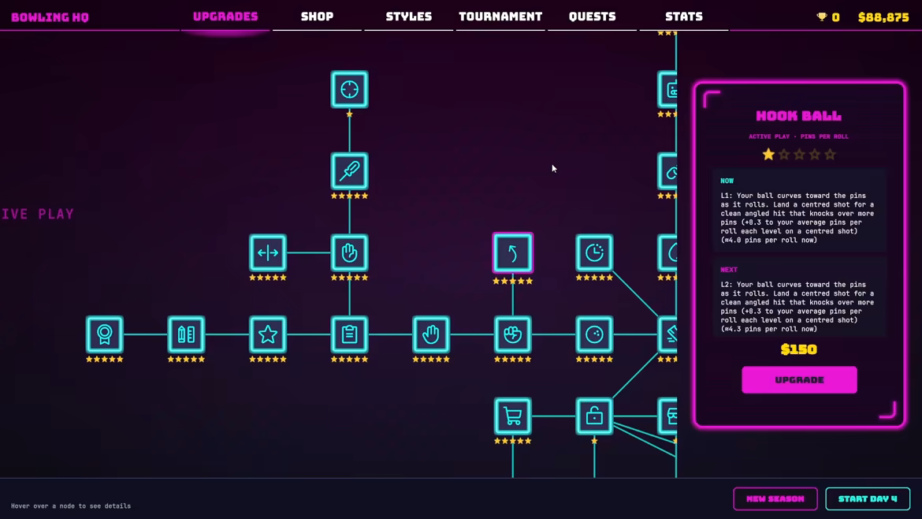The height and width of the screenshot is (519, 922).
Task: Open the glove hand node beside the arrows node
Action: click(349, 253)
